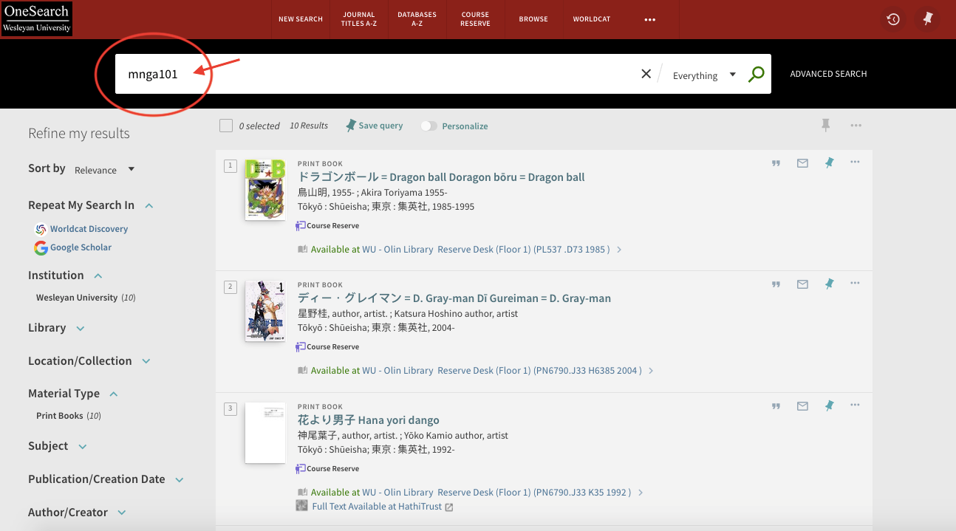Viewport: 956px width, 531px height.
Task: Cite the Hana yori dango record
Action: coord(776,406)
